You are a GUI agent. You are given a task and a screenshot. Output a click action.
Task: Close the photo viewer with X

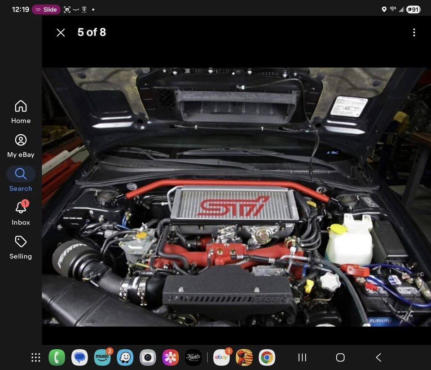click(61, 32)
